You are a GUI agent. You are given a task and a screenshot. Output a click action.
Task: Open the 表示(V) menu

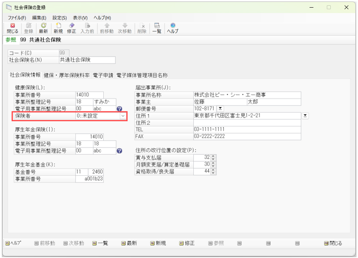click(80, 18)
